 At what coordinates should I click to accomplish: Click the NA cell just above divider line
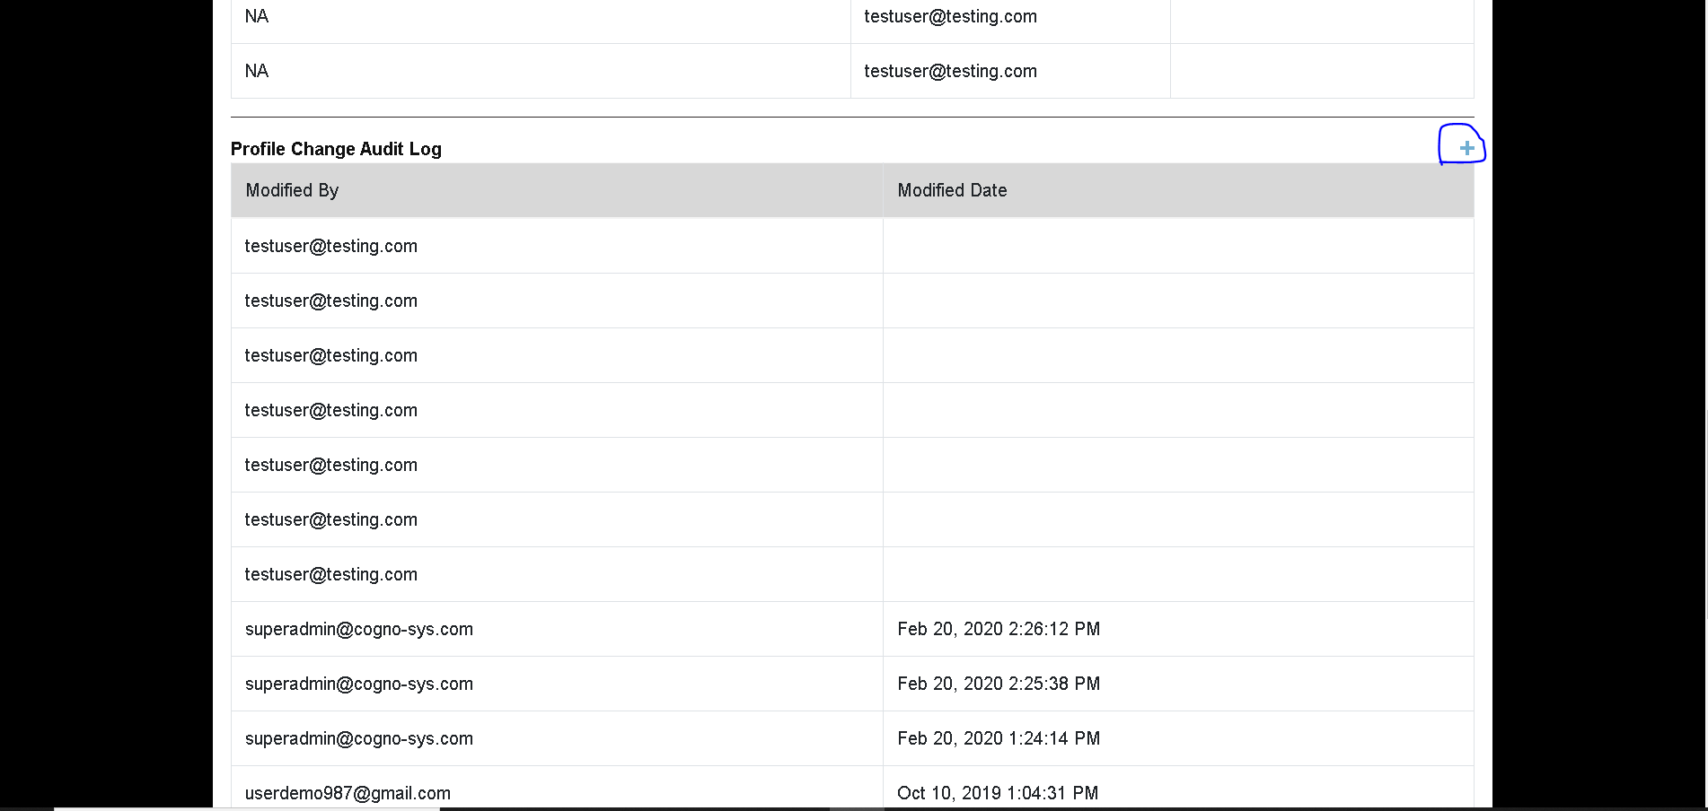[x=257, y=71]
